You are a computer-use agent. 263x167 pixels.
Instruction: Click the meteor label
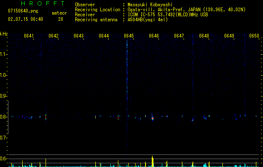tap(59, 13)
